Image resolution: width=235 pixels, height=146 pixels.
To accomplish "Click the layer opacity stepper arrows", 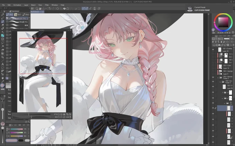I will [x=234, y=39].
